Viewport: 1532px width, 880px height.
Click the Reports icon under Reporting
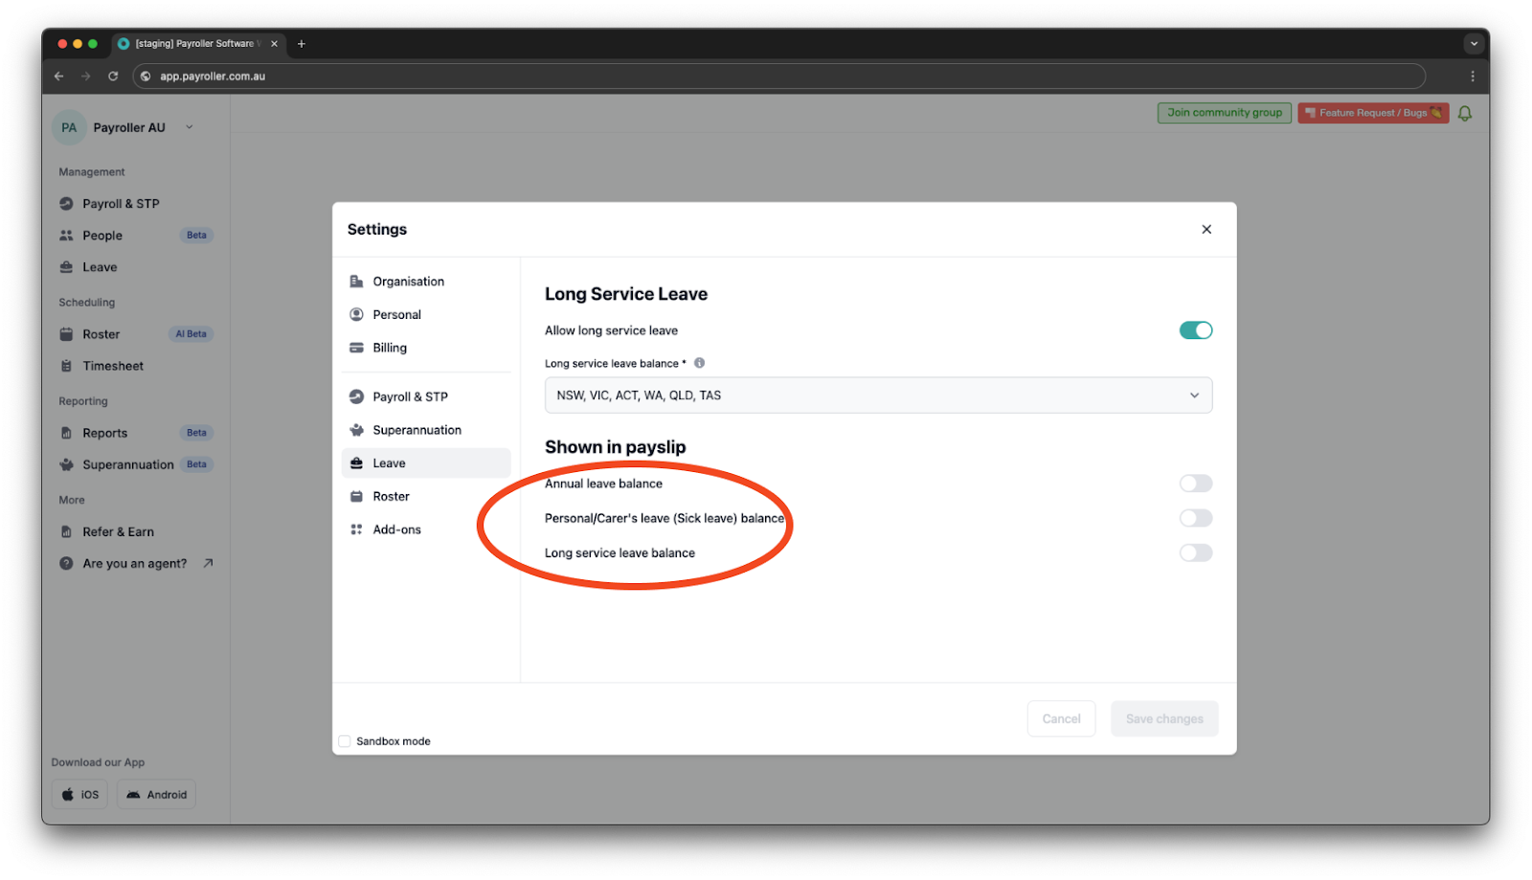click(65, 432)
